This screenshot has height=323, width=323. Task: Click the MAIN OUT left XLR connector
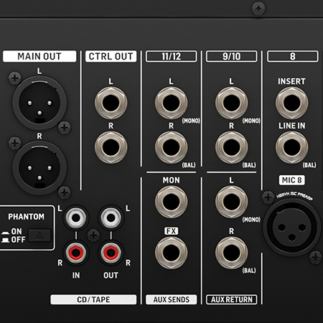point(39,103)
